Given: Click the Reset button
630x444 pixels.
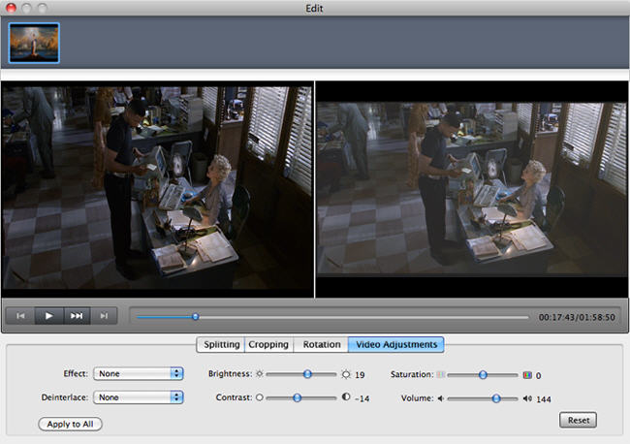Looking at the screenshot, I should tap(579, 421).
